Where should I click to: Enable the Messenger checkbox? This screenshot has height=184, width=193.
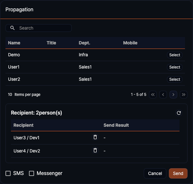[x=32, y=173]
